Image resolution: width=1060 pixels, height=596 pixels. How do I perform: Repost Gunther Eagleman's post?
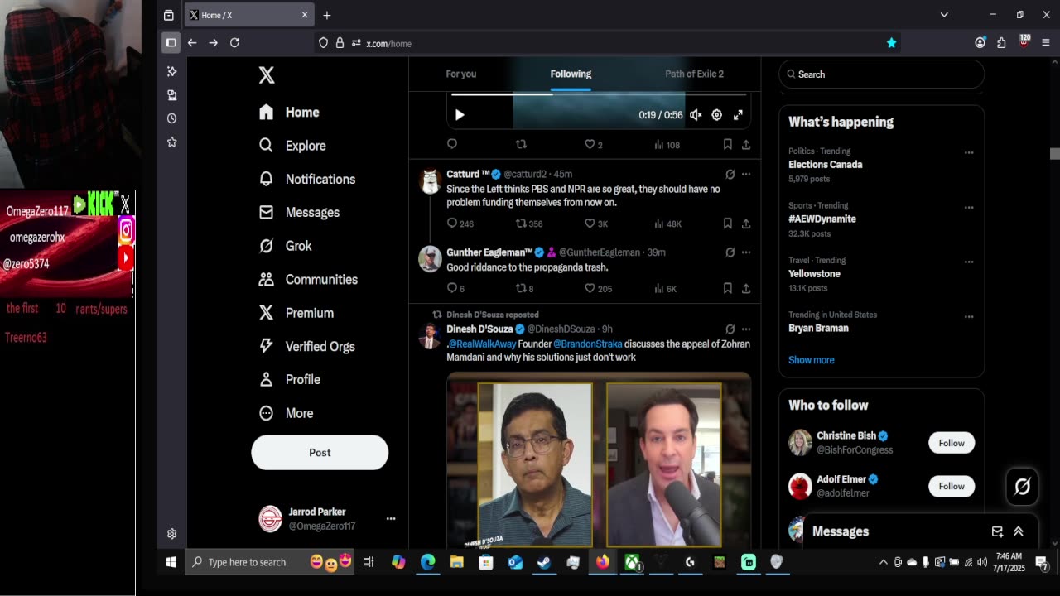pyautogui.click(x=521, y=288)
